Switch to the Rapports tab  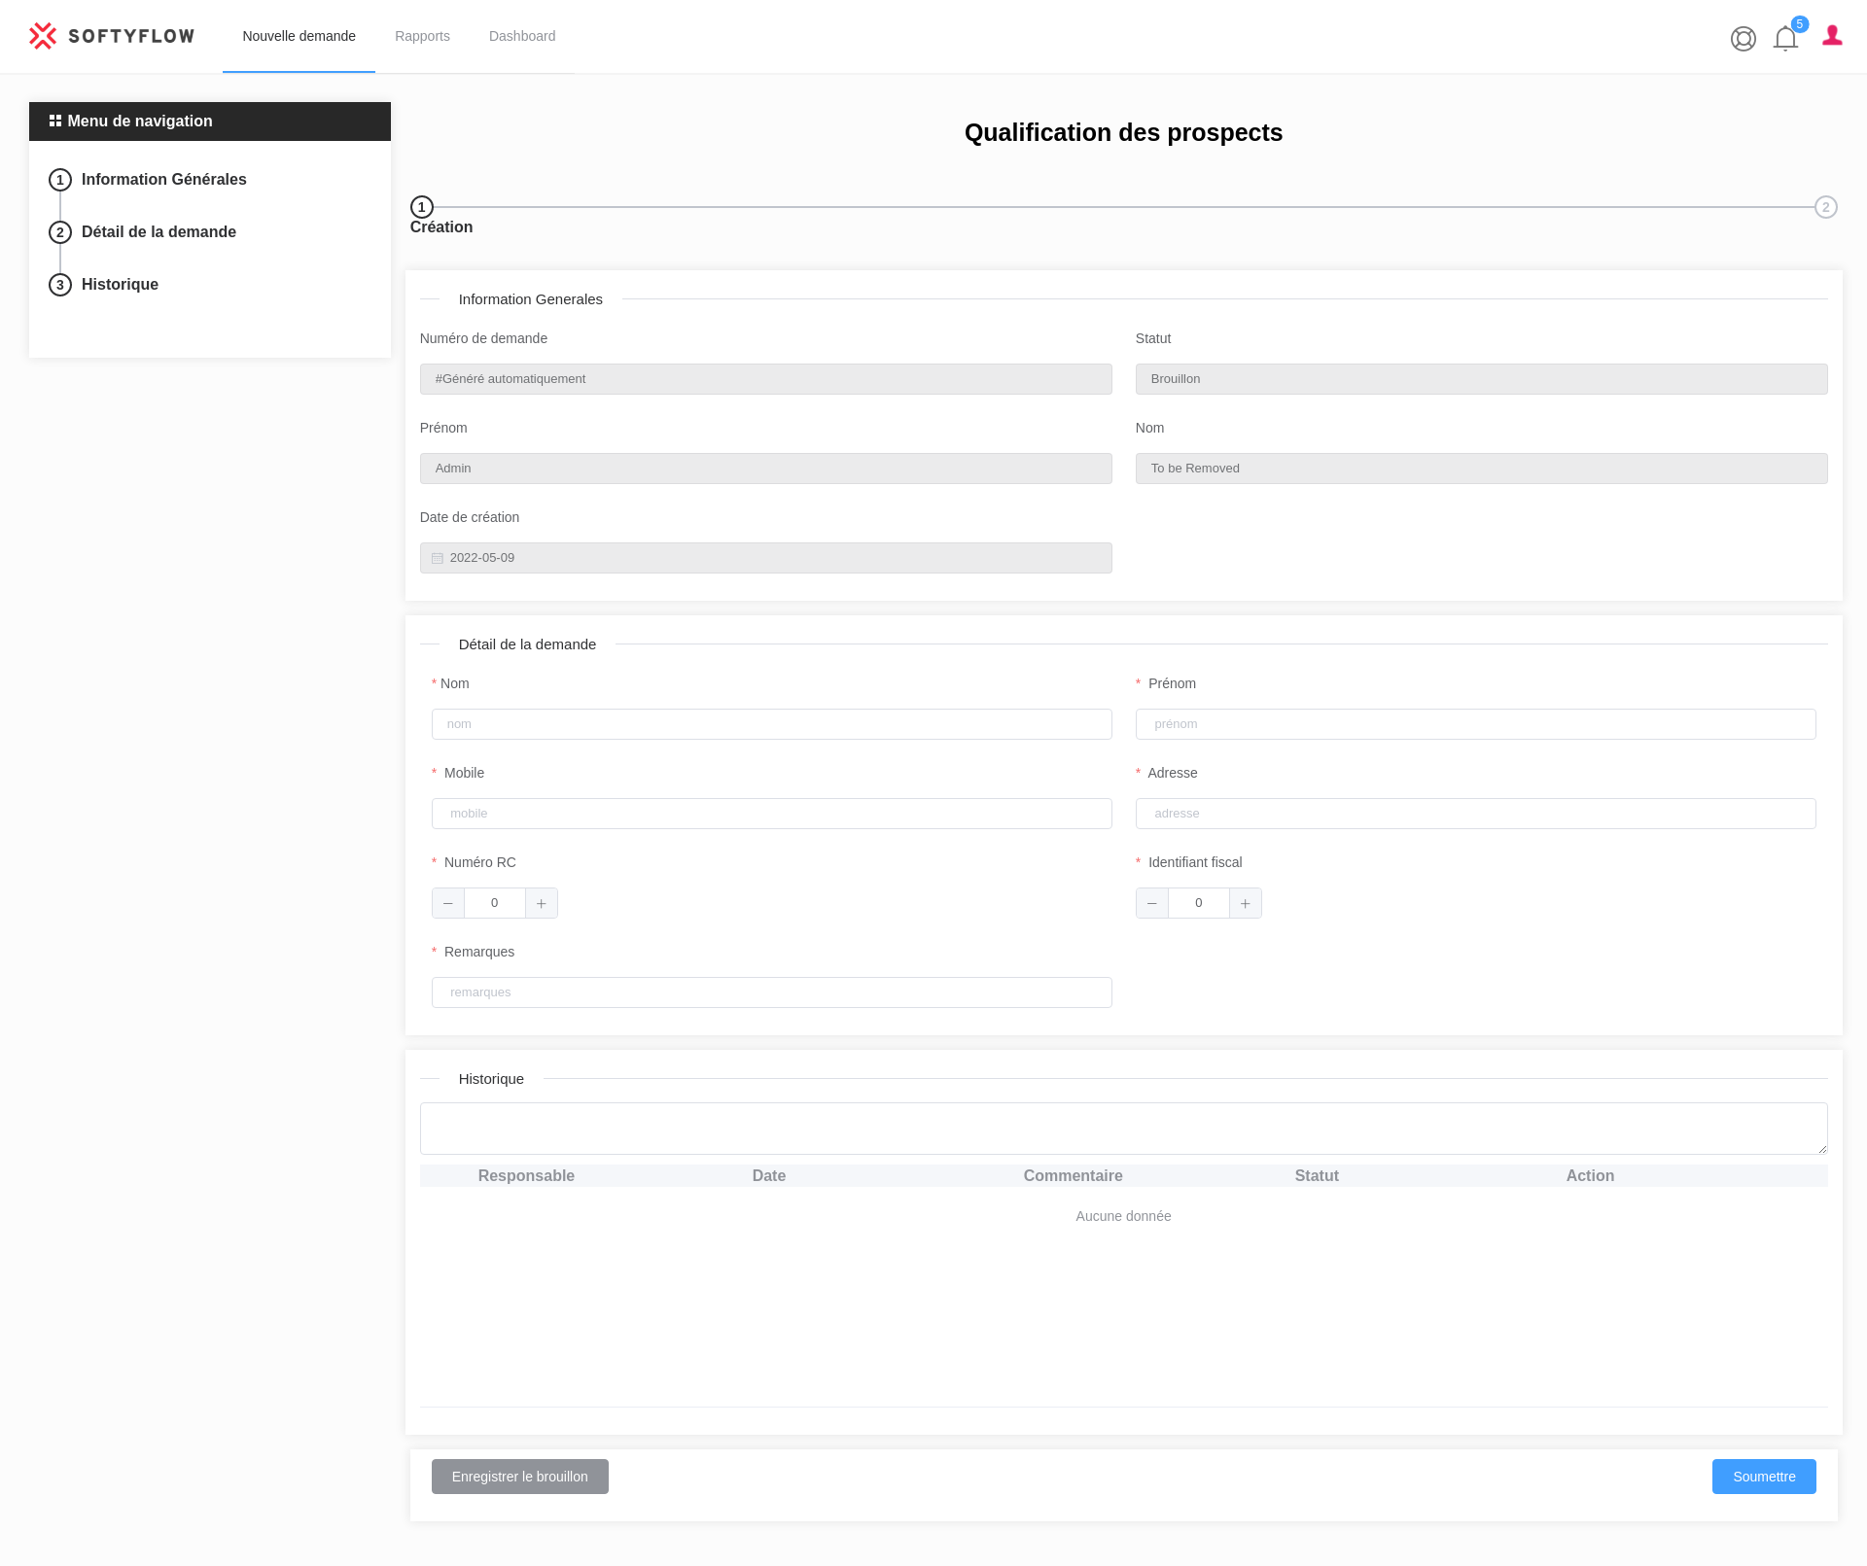pos(422,36)
